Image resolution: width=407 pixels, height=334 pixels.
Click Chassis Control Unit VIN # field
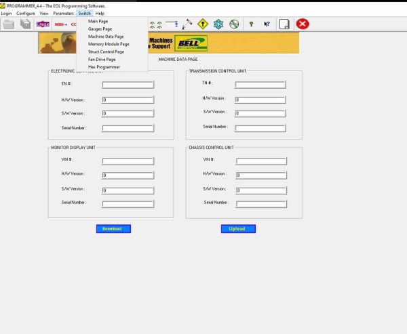pos(261,161)
